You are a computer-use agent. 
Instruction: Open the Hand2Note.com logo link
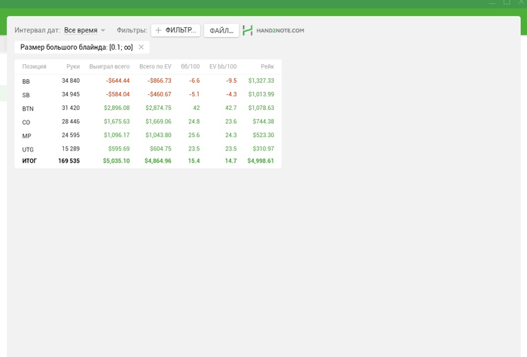point(273,30)
